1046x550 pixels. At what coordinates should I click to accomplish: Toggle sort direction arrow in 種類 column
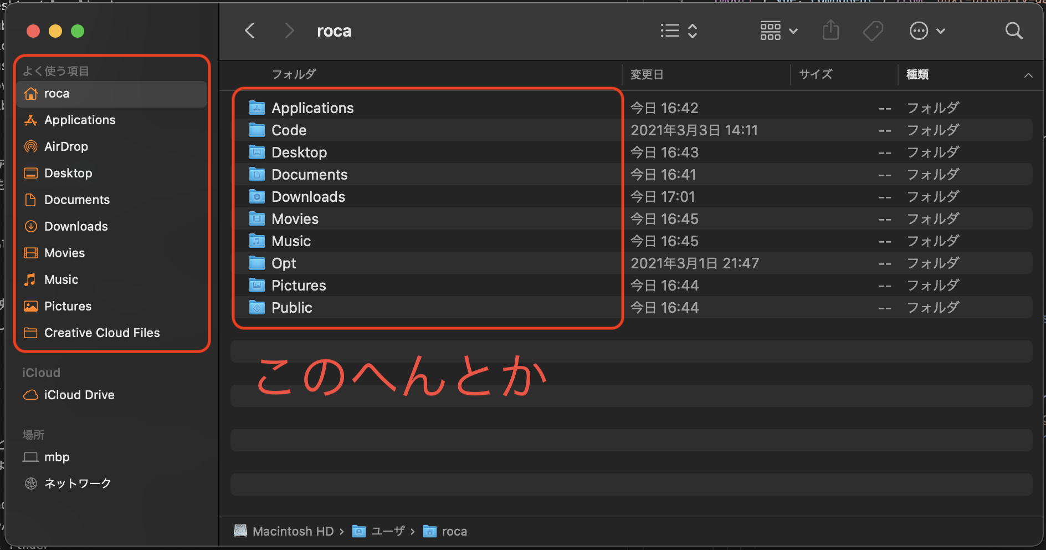(1028, 75)
